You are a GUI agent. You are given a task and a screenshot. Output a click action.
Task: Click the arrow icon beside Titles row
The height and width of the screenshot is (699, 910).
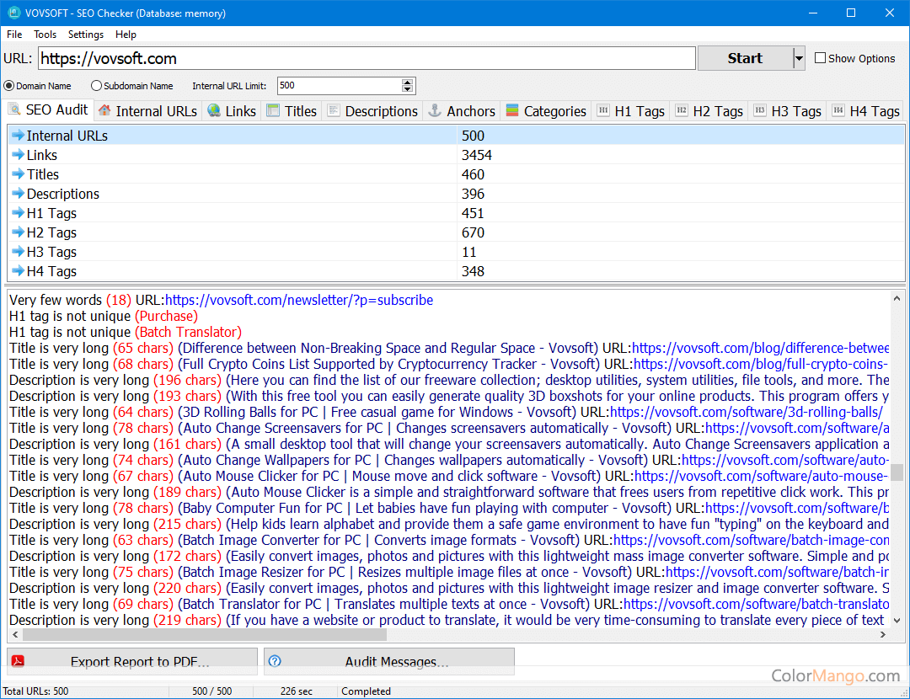pyautogui.click(x=18, y=174)
